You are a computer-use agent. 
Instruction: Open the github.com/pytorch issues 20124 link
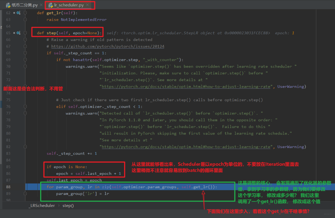click(x=108, y=46)
